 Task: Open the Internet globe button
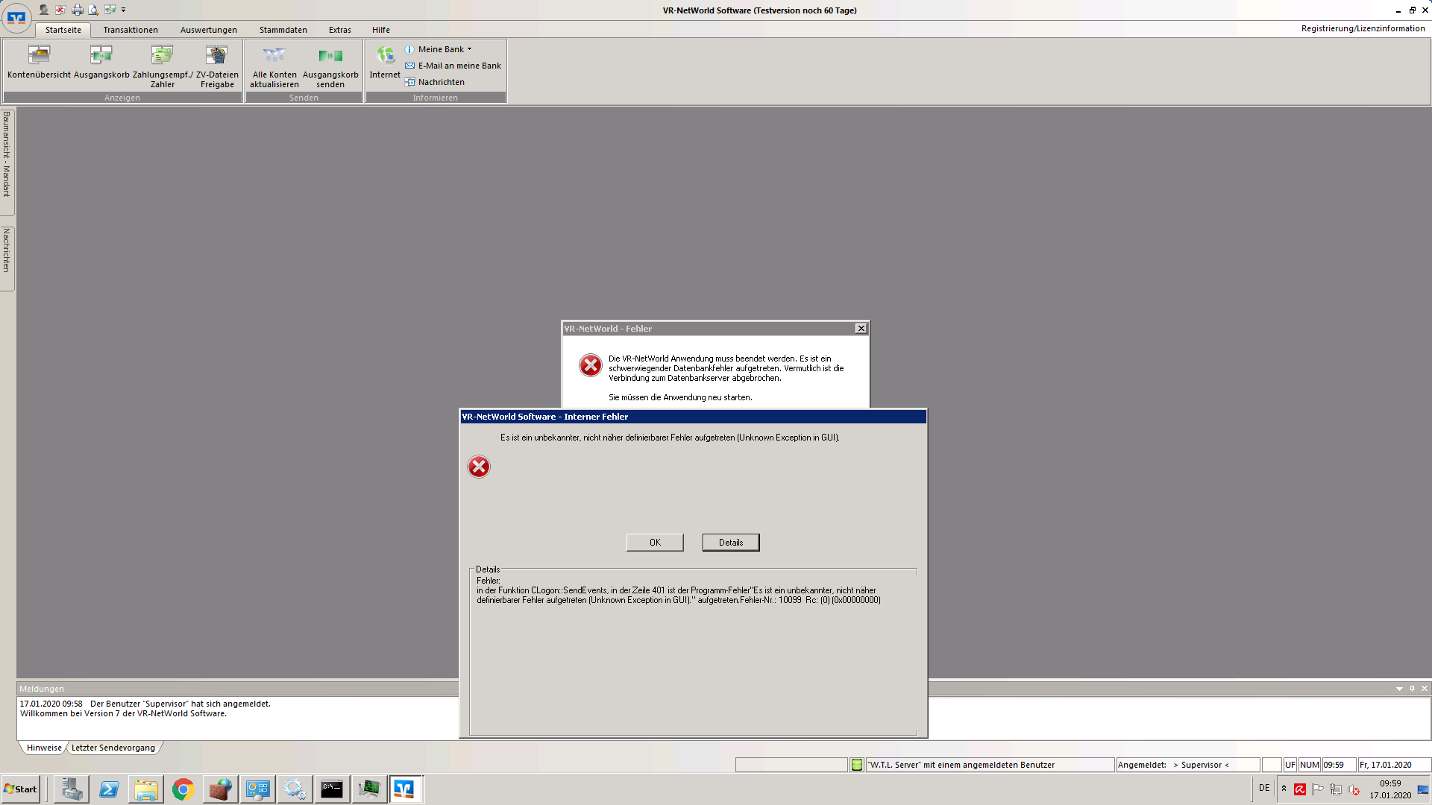tap(385, 62)
